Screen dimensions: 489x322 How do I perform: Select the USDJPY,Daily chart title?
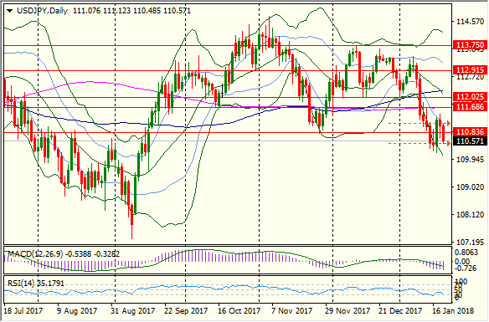(42, 11)
